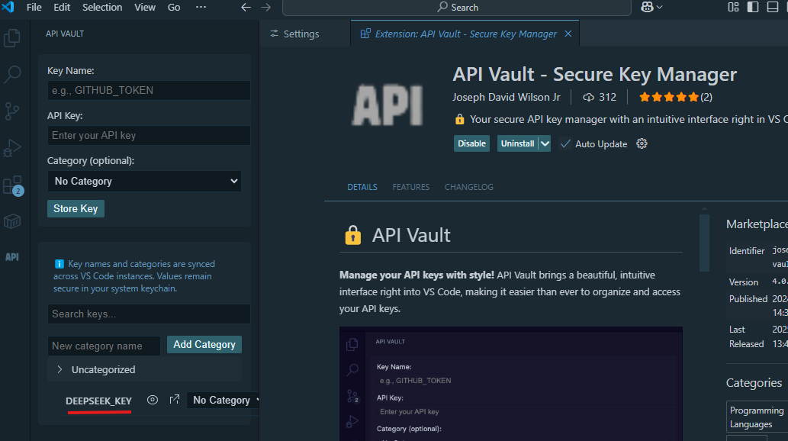This screenshot has height=441, width=788.
Task: Open the File menu
Action: (34, 7)
